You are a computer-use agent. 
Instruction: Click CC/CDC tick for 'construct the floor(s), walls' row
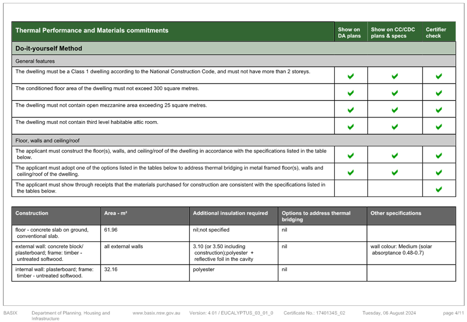pyautogui.click(x=395, y=156)
